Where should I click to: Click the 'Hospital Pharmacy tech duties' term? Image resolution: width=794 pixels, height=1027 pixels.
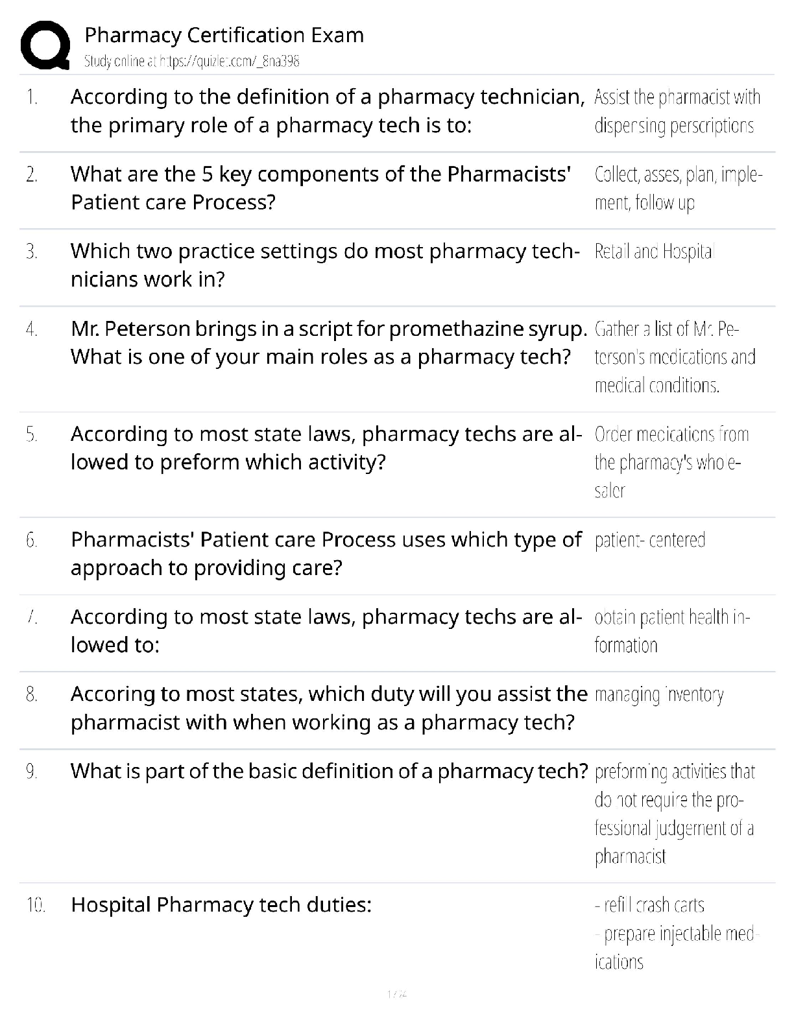coord(221,904)
